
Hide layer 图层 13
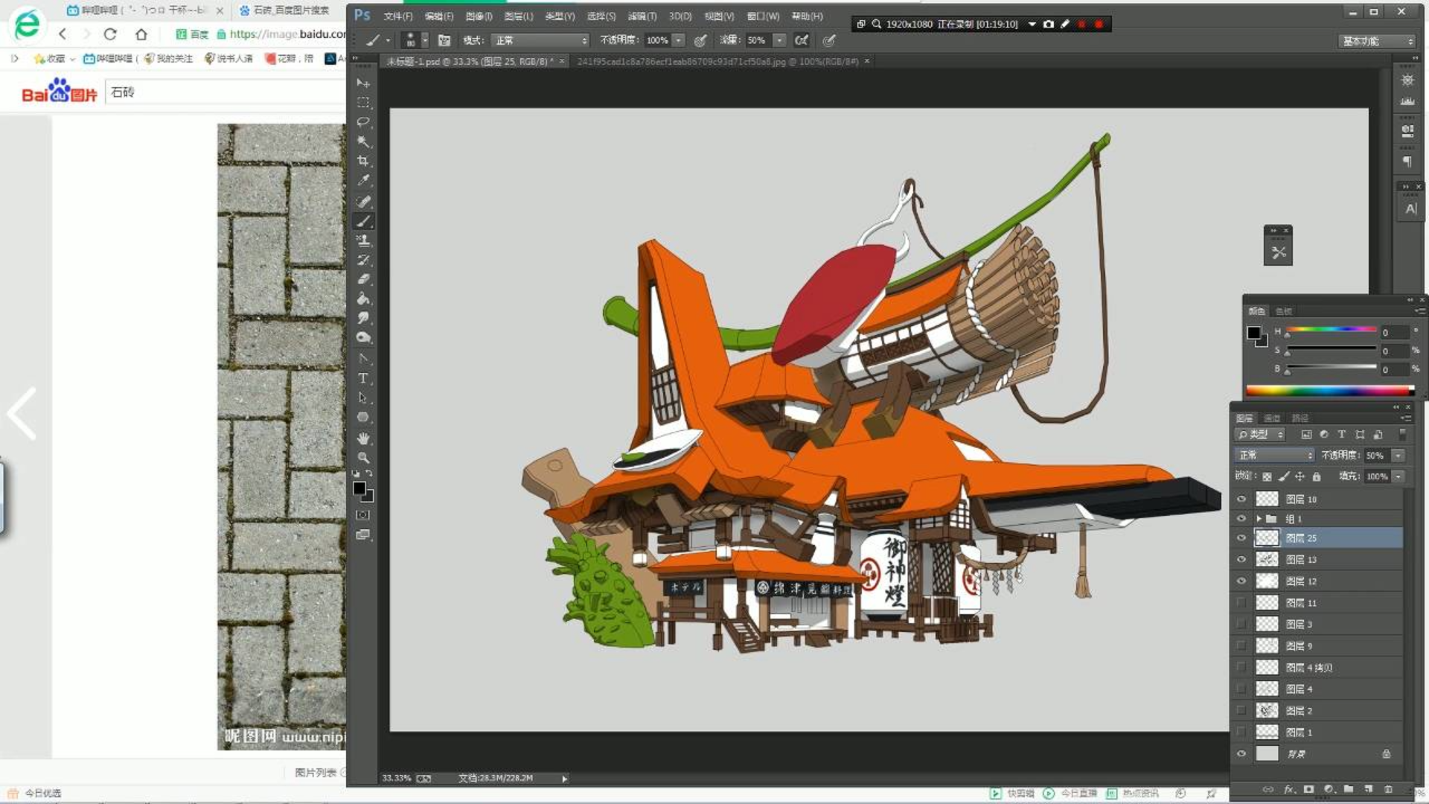tap(1241, 560)
